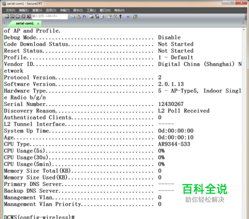
Task: Click the Vendor ID 'Digital China (Shanghai)' text
Action: pyautogui.click(x=196, y=64)
